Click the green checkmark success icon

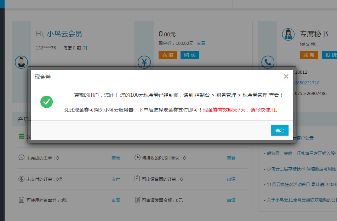coord(46,102)
